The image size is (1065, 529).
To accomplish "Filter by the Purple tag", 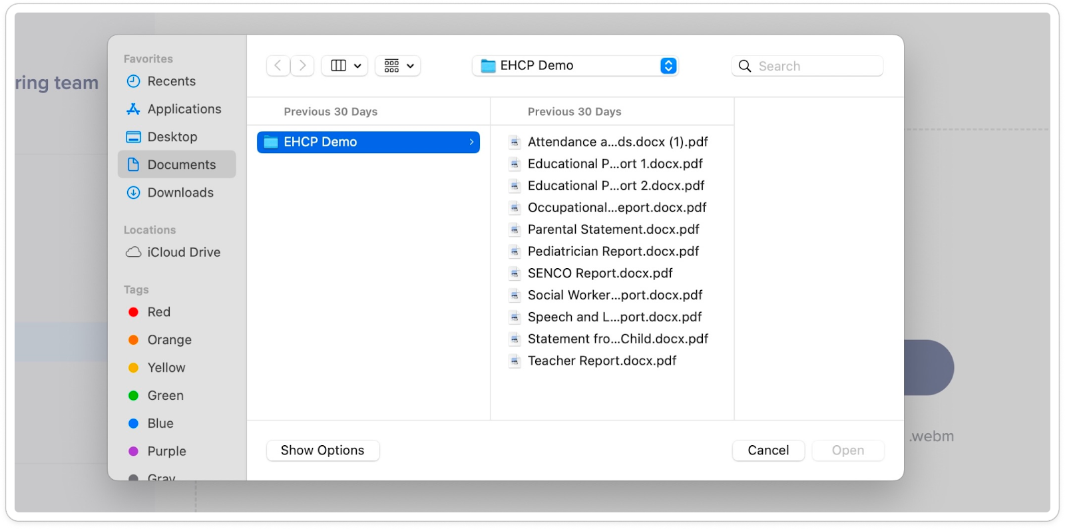I will [166, 451].
